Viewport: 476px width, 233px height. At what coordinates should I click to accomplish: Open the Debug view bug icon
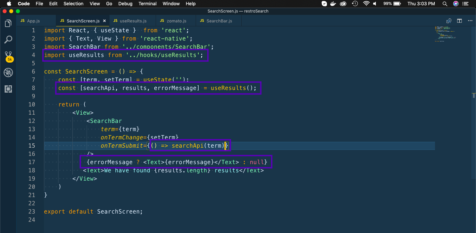click(x=8, y=73)
